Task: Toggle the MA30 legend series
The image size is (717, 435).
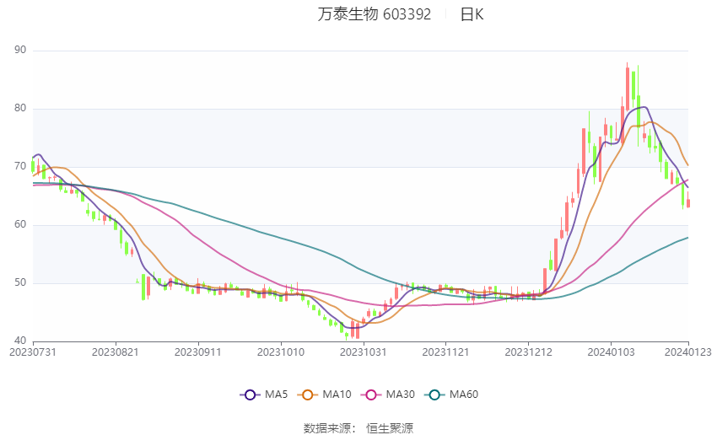Action: click(x=388, y=395)
